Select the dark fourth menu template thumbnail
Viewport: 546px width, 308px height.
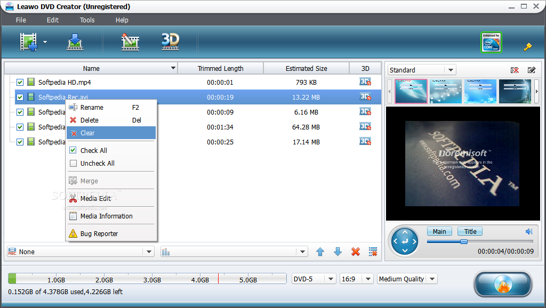[x=515, y=91]
